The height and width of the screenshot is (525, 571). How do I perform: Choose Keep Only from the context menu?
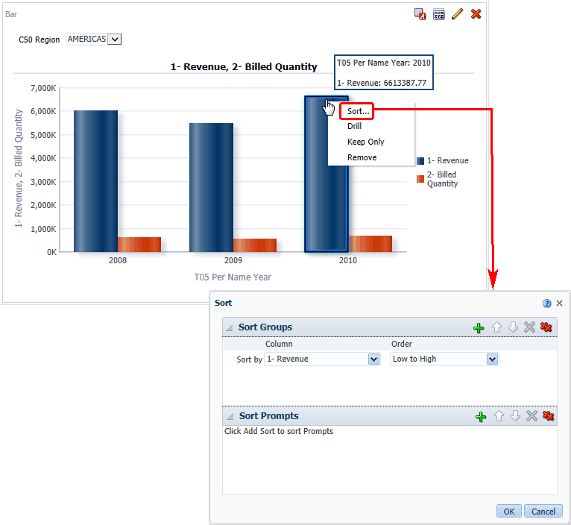365,142
